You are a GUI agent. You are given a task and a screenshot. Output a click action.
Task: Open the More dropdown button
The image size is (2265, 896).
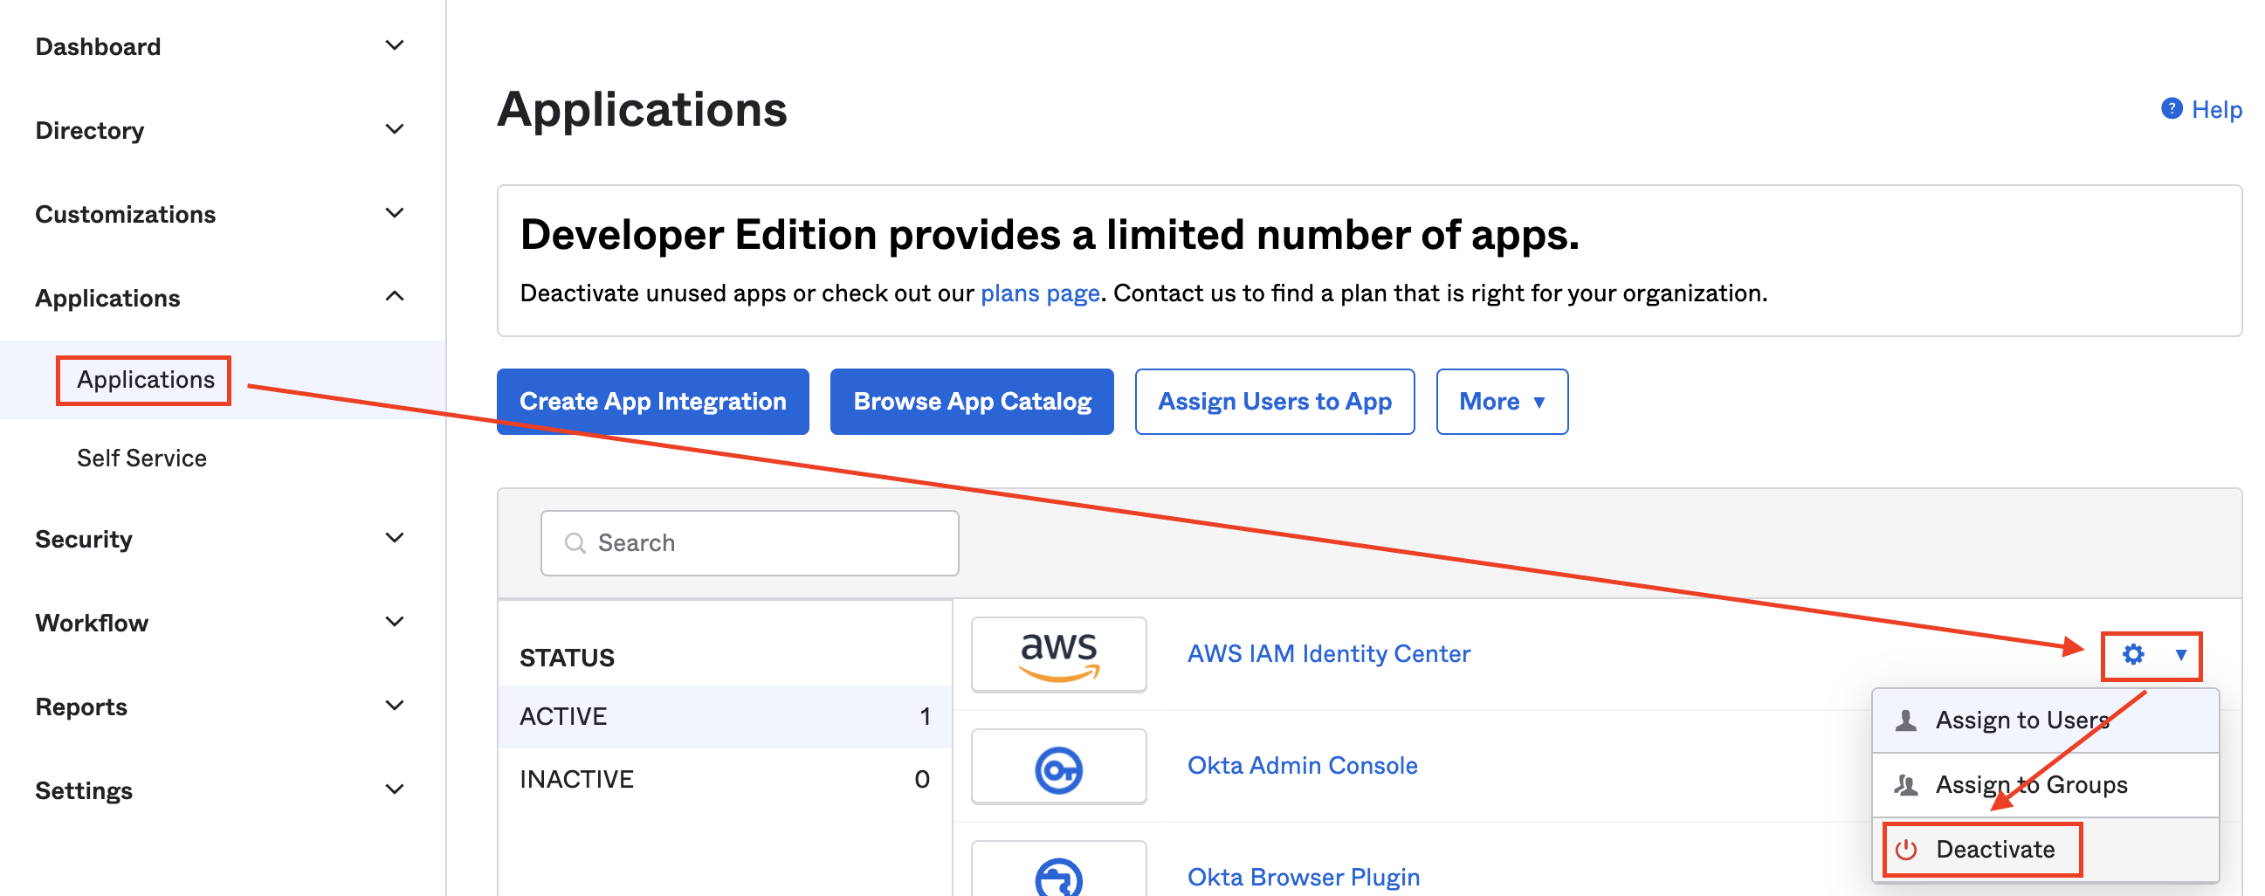[x=1502, y=401]
